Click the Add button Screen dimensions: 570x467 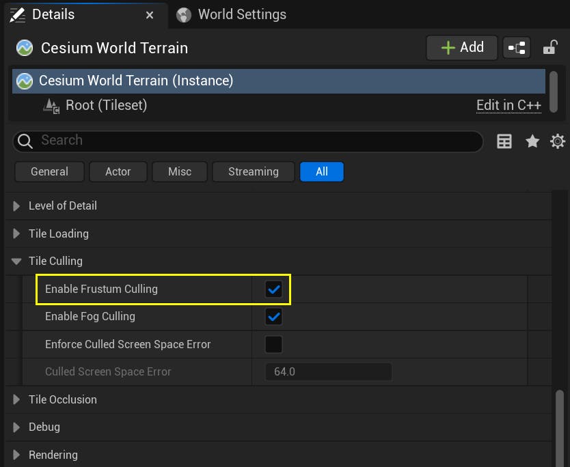point(461,48)
